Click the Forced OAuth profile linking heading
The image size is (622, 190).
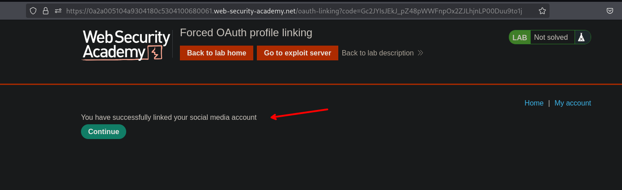(246, 33)
